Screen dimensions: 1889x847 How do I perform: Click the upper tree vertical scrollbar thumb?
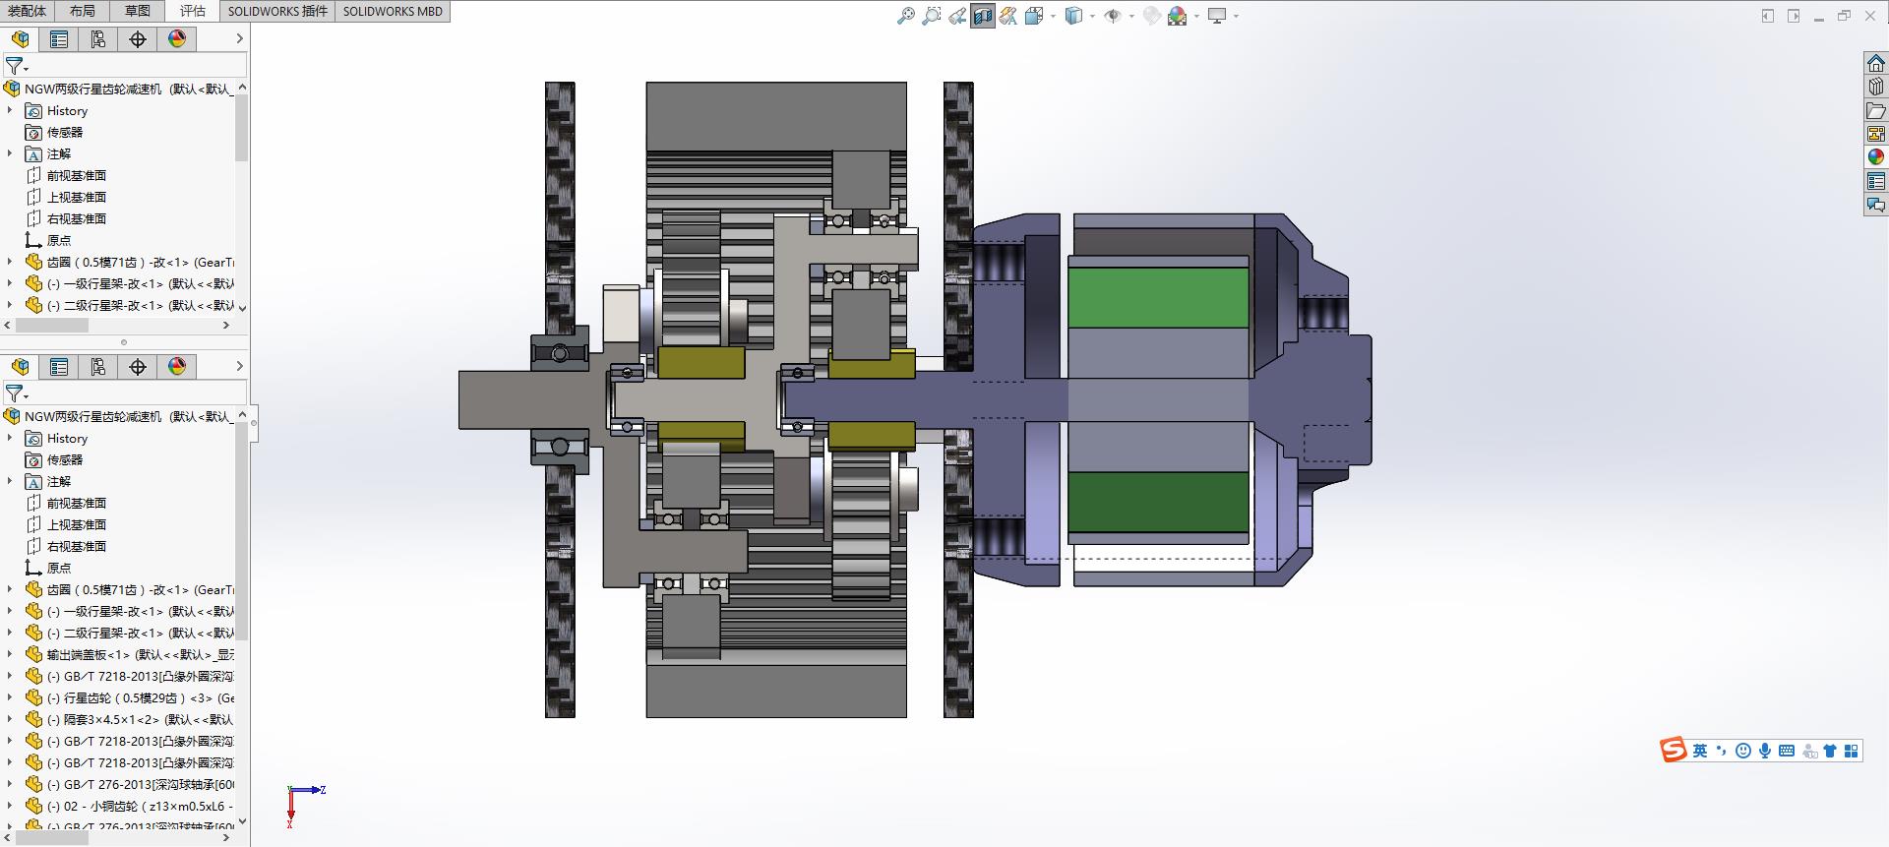tap(242, 128)
